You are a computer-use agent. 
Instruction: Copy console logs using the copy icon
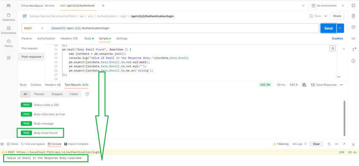tap(329, 144)
